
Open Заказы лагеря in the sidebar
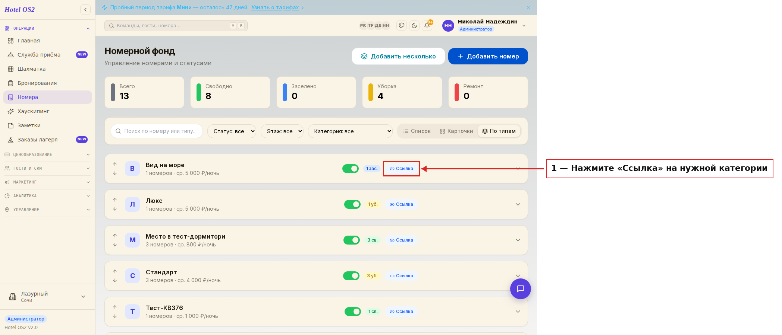pyautogui.click(x=47, y=140)
